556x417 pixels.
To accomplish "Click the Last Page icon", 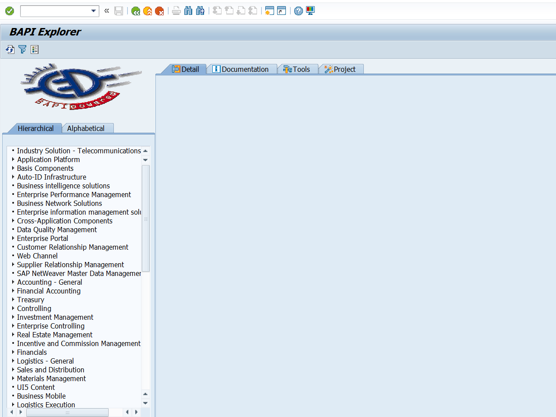I will 253,11.
